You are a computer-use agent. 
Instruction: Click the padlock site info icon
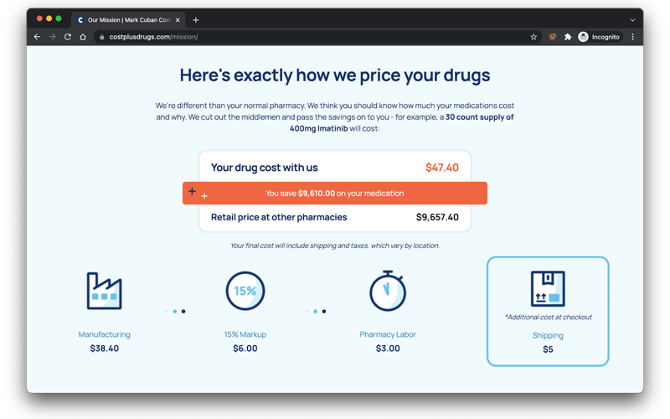101,37
